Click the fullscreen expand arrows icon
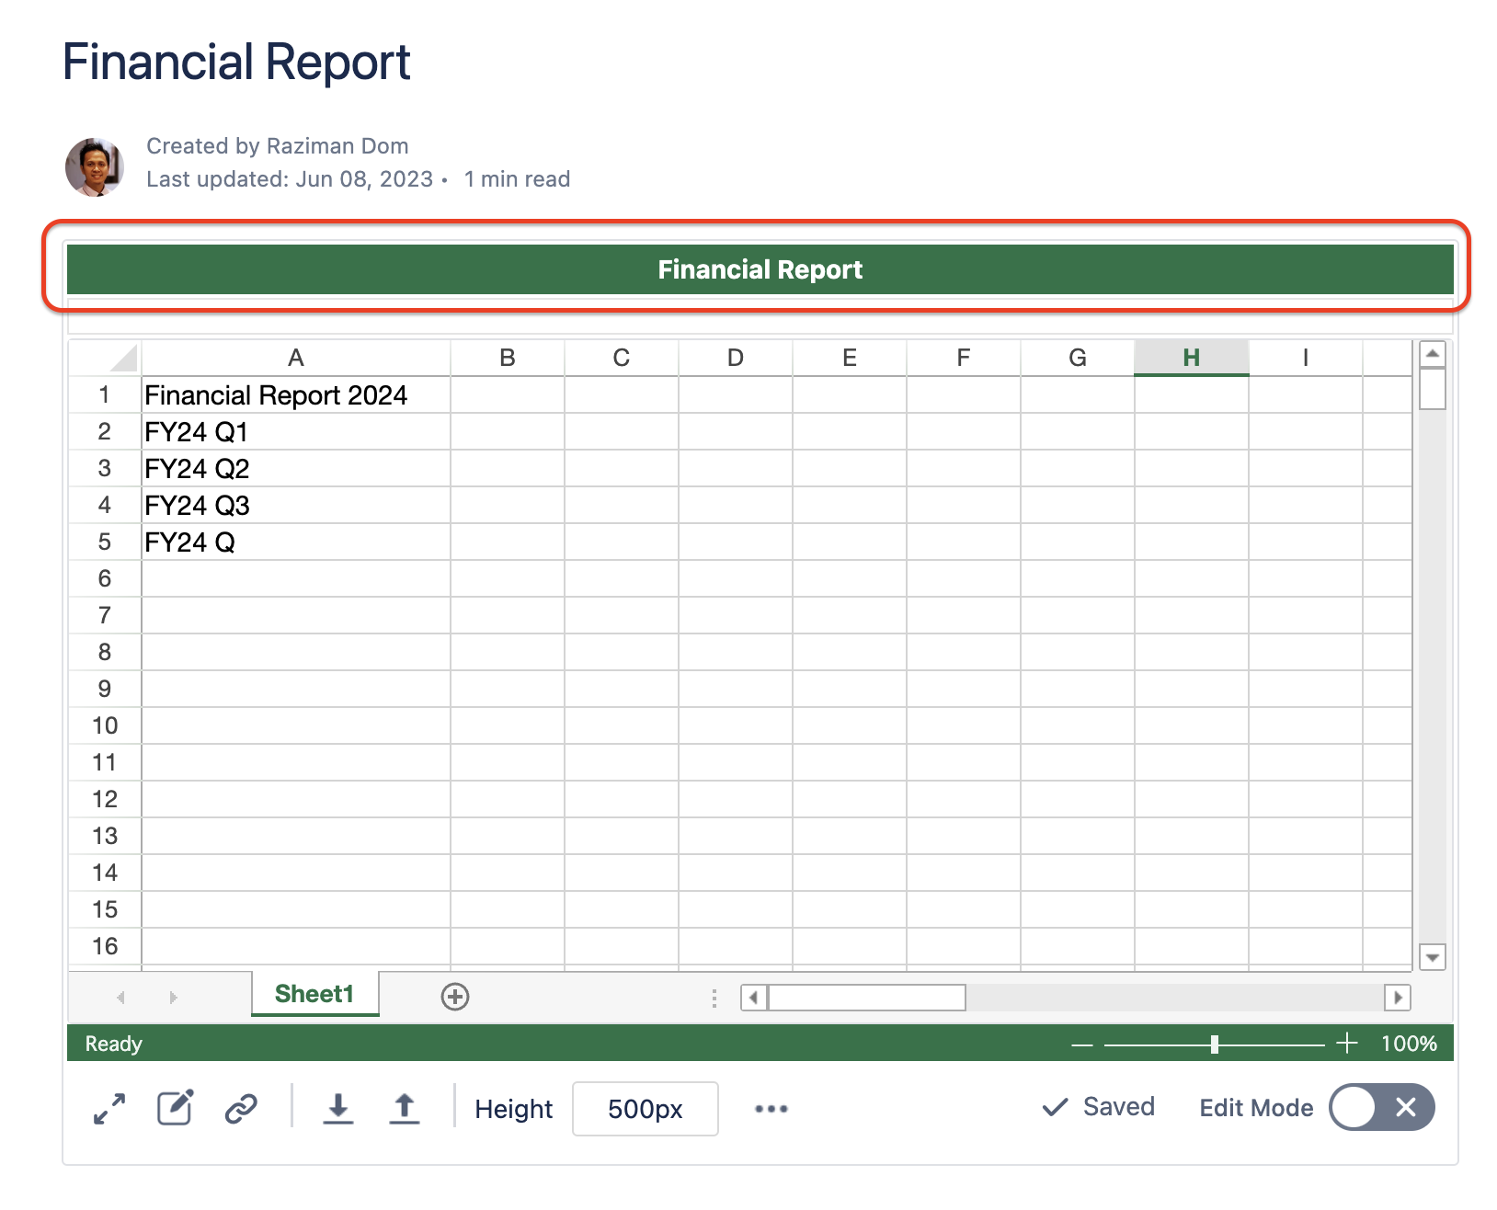1497x1210 pixels. coord(109,1108)
